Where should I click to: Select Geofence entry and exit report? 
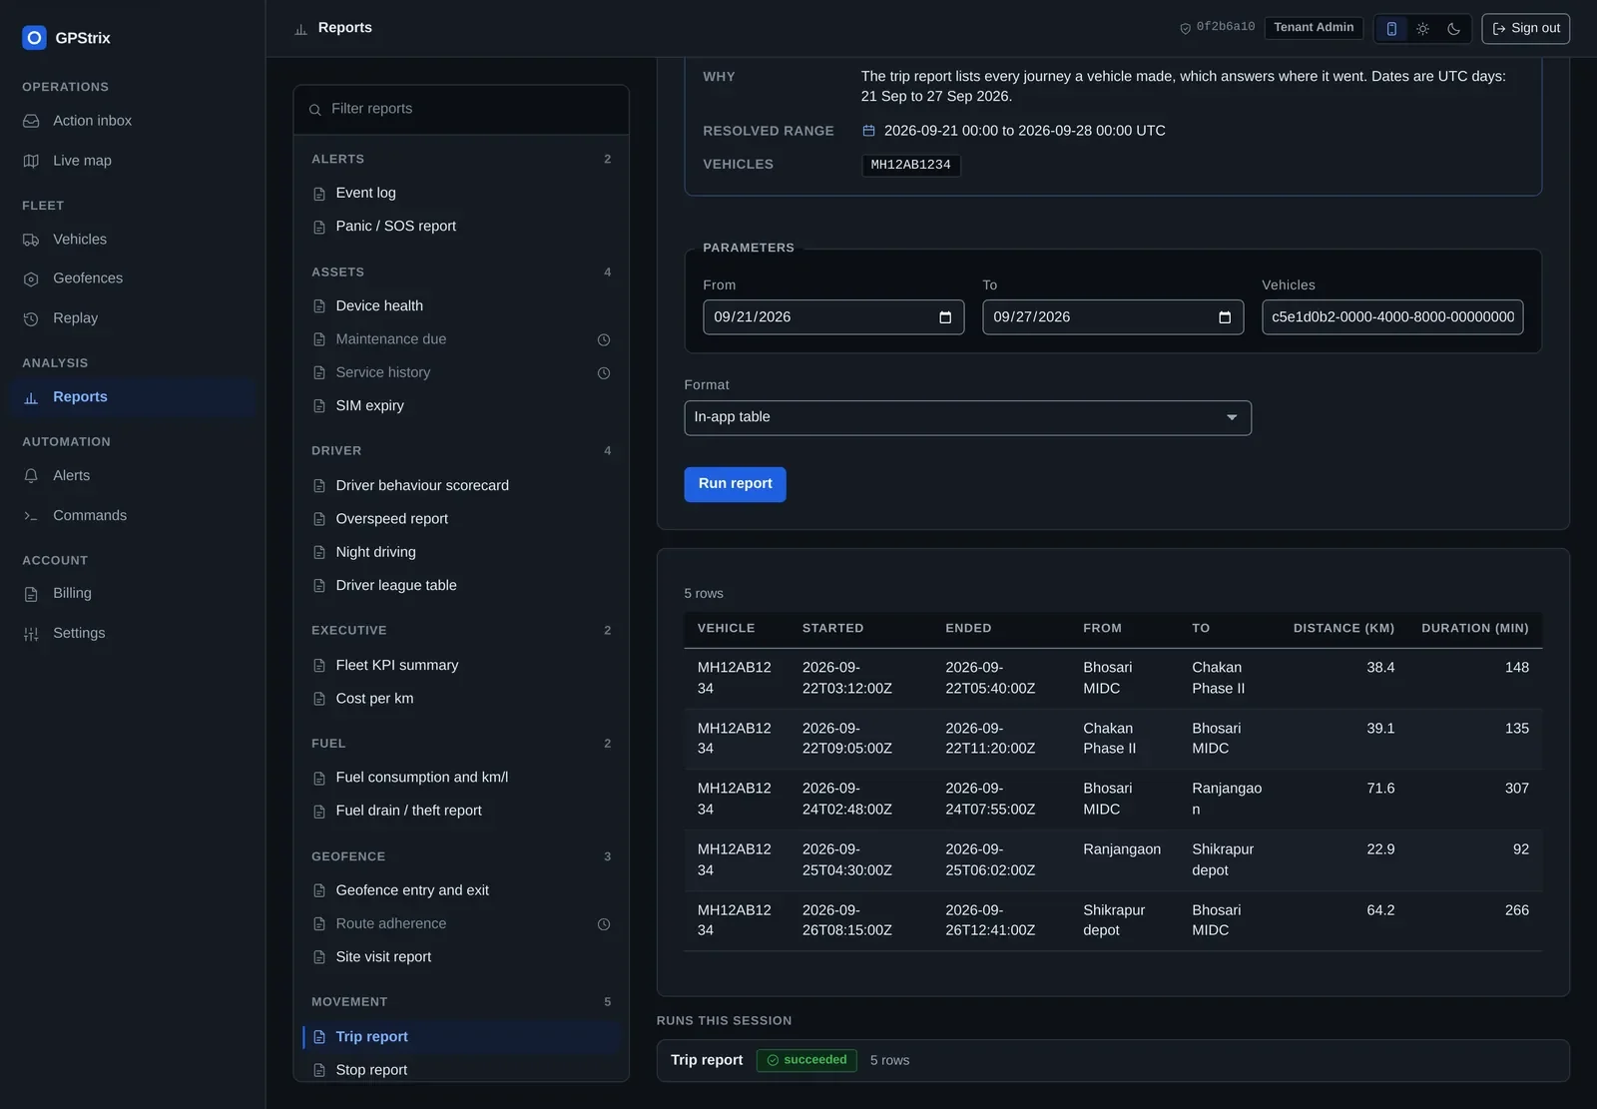click(412, 890)
